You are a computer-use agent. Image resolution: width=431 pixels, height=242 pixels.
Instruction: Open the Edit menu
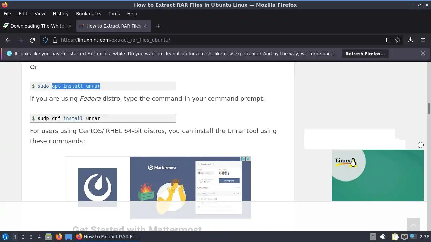[x=23, y=14]
